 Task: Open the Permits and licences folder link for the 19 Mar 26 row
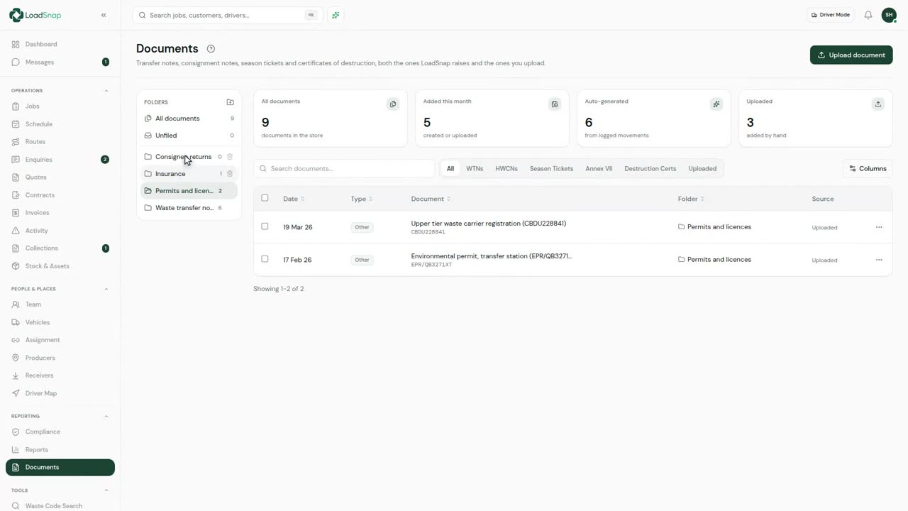715,227
